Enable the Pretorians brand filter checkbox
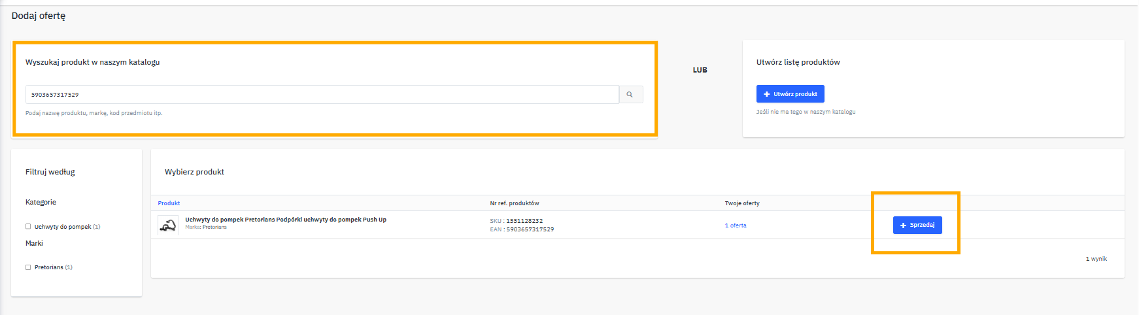 coord(28,267)
